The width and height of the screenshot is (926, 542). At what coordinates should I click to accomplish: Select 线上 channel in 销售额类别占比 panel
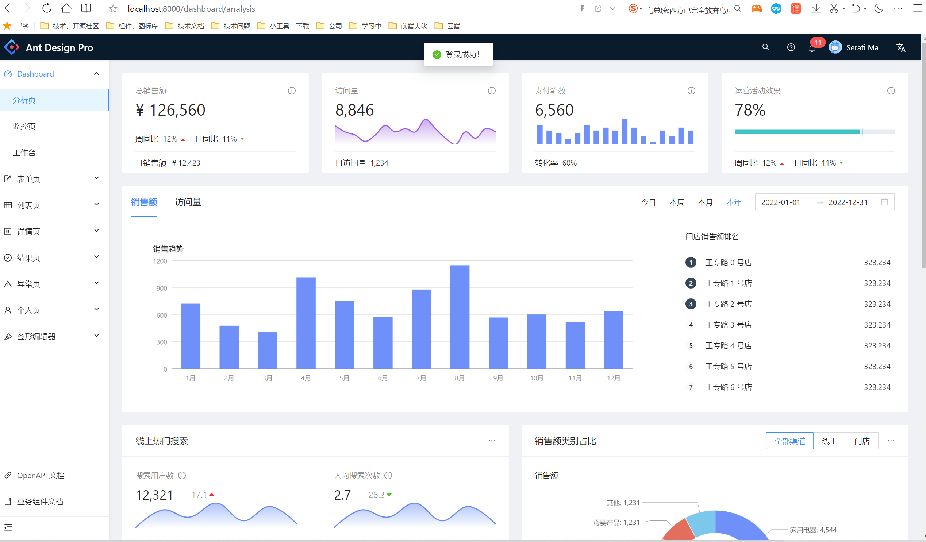click(x=830, y=441)
